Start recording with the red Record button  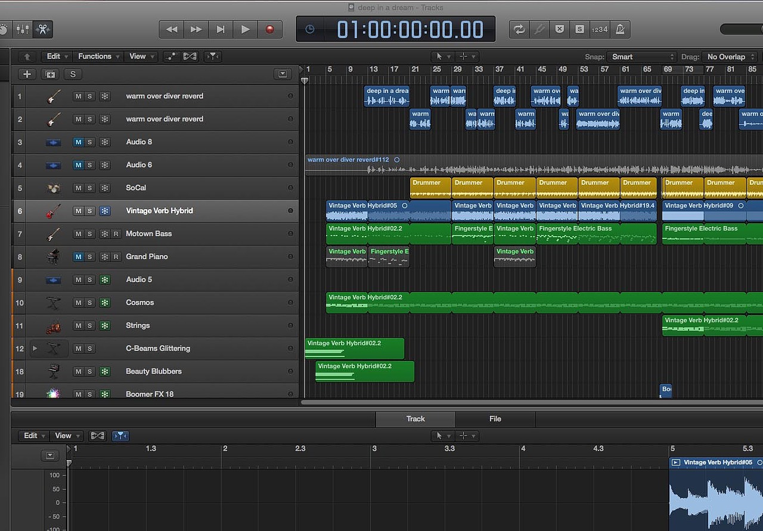click(x=270, y=29)
